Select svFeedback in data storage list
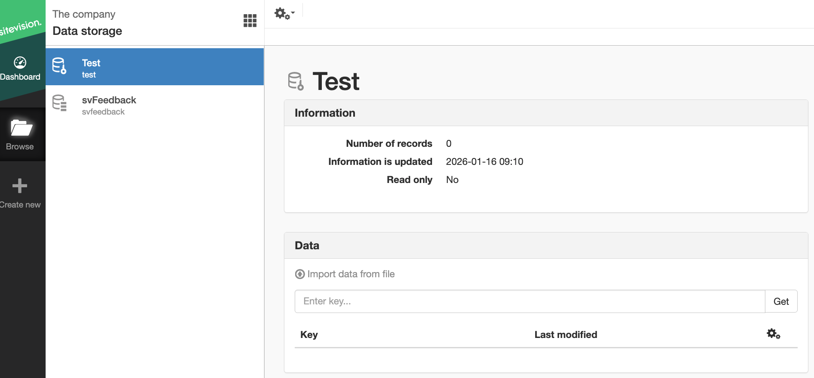814x378 pixels. coord(155,105)
